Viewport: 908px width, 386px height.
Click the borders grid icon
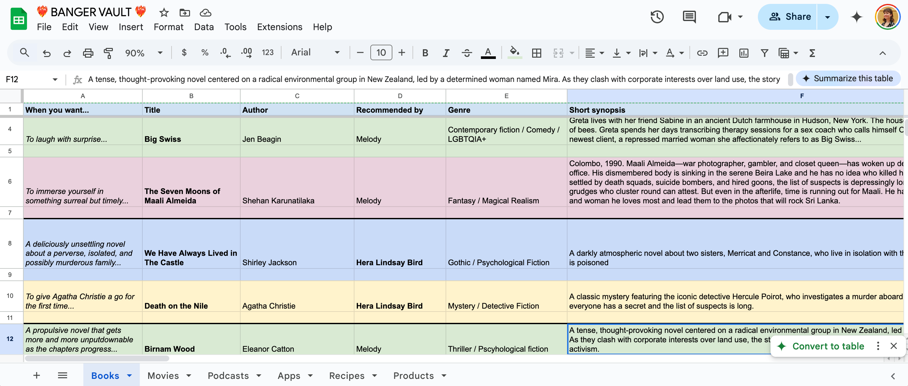point(536,53)
